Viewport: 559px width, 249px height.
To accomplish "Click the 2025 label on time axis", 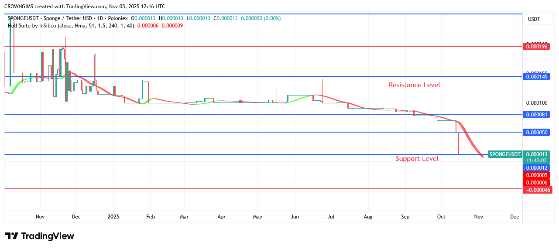I will tap(113, 216).
